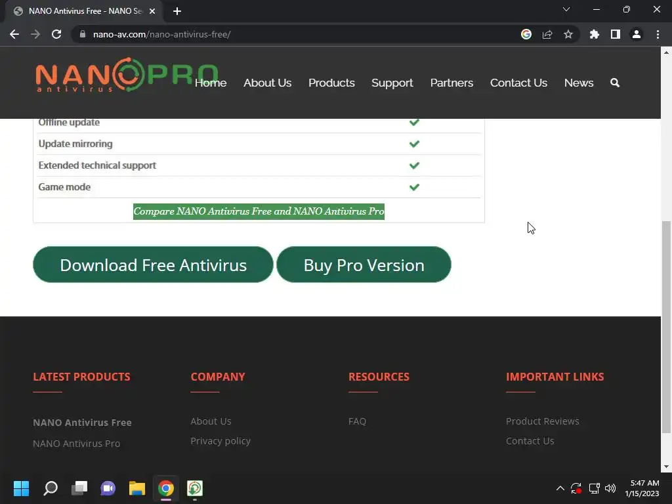This screenshot has width=672, height=504.
Task: Switch to Chrome on the taskbar
Action: (166, 488)
